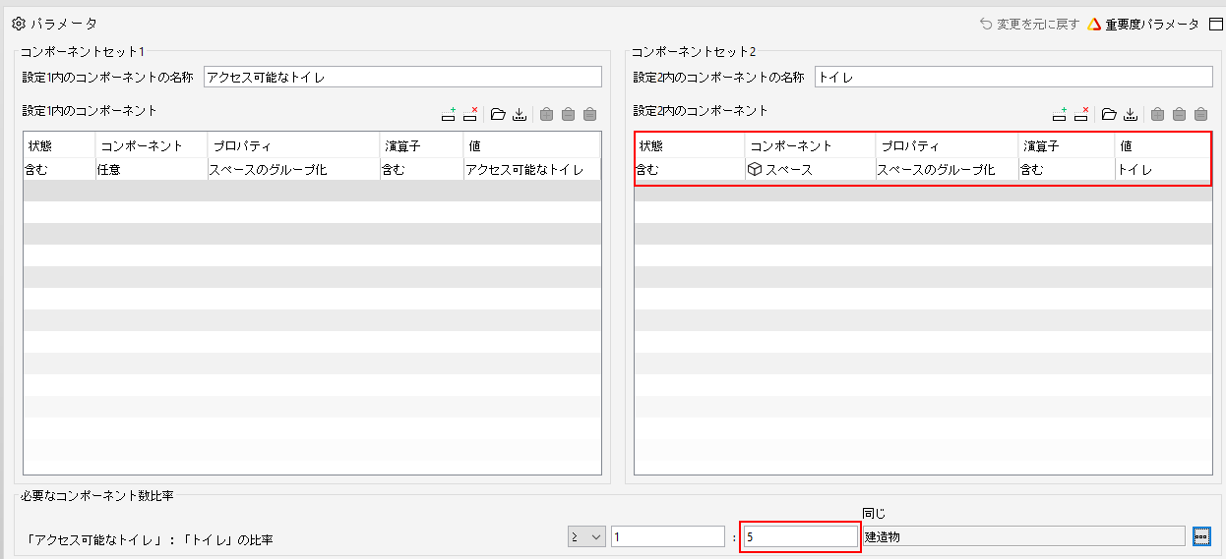Open the ≥ comparison operator dropdown
Image resolution: width=1226 pixels, height=559 pixels.
tap(586, 536)
